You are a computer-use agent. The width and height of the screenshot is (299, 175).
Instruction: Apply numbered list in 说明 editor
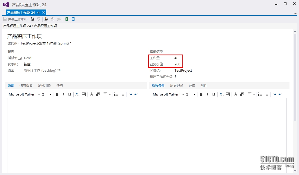click(x=122, y=94)
